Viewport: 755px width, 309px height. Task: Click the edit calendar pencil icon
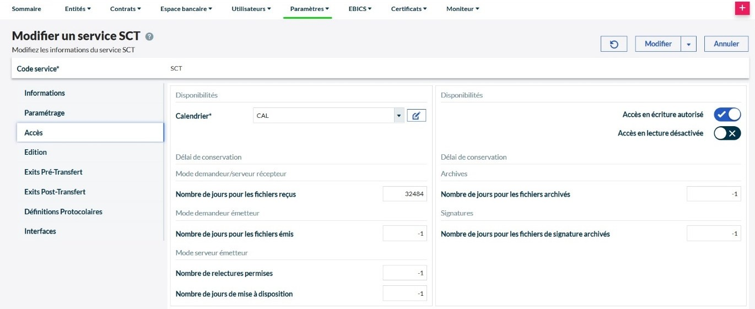[417, 116]
